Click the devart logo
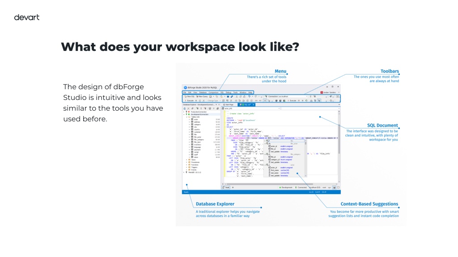Image resolution: width=458 pixels, height=257 pixels. [x=26, y=17]
